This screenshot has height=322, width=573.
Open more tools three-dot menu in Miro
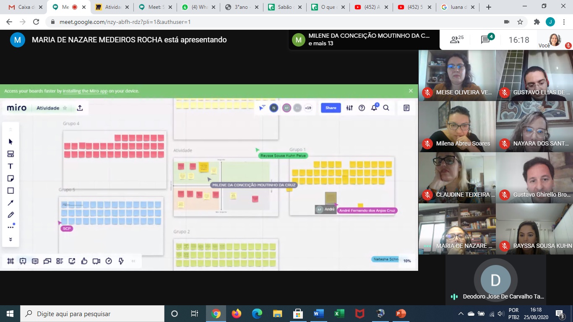click(10, 227)
